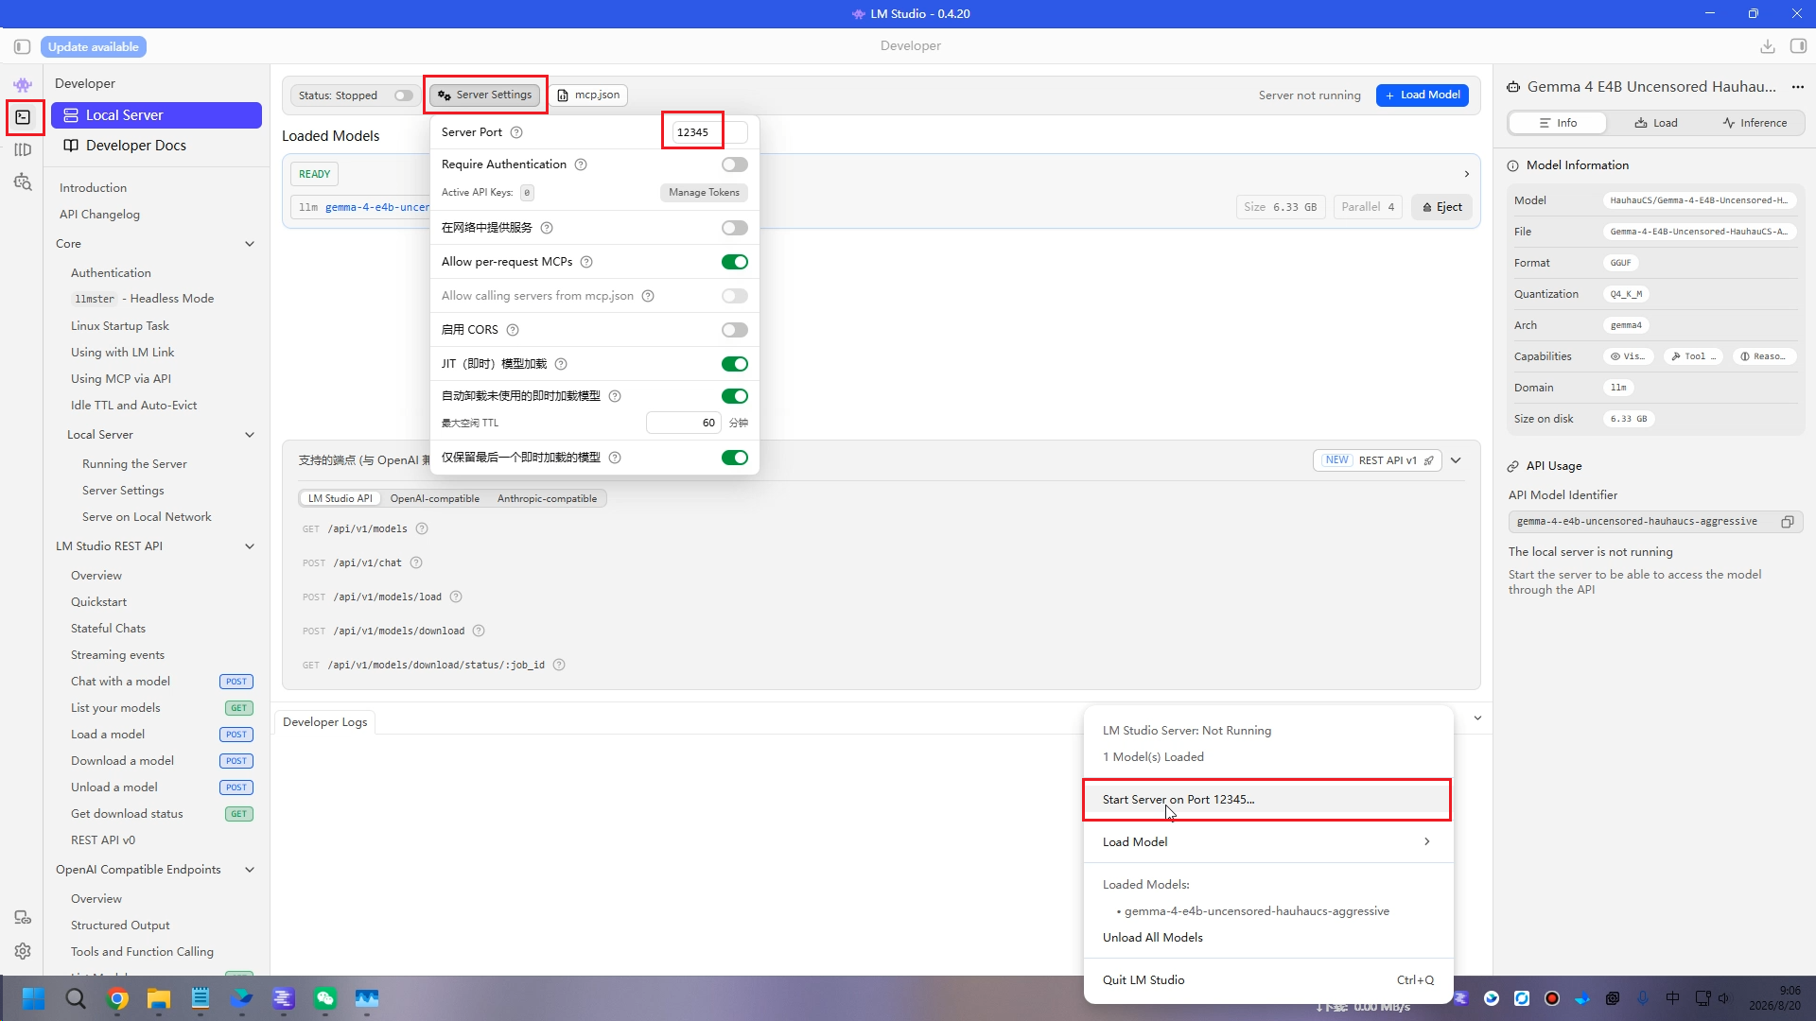Collapse the Local Server docs subsection
1816x1021 pixels.
[x=250, y=435]
